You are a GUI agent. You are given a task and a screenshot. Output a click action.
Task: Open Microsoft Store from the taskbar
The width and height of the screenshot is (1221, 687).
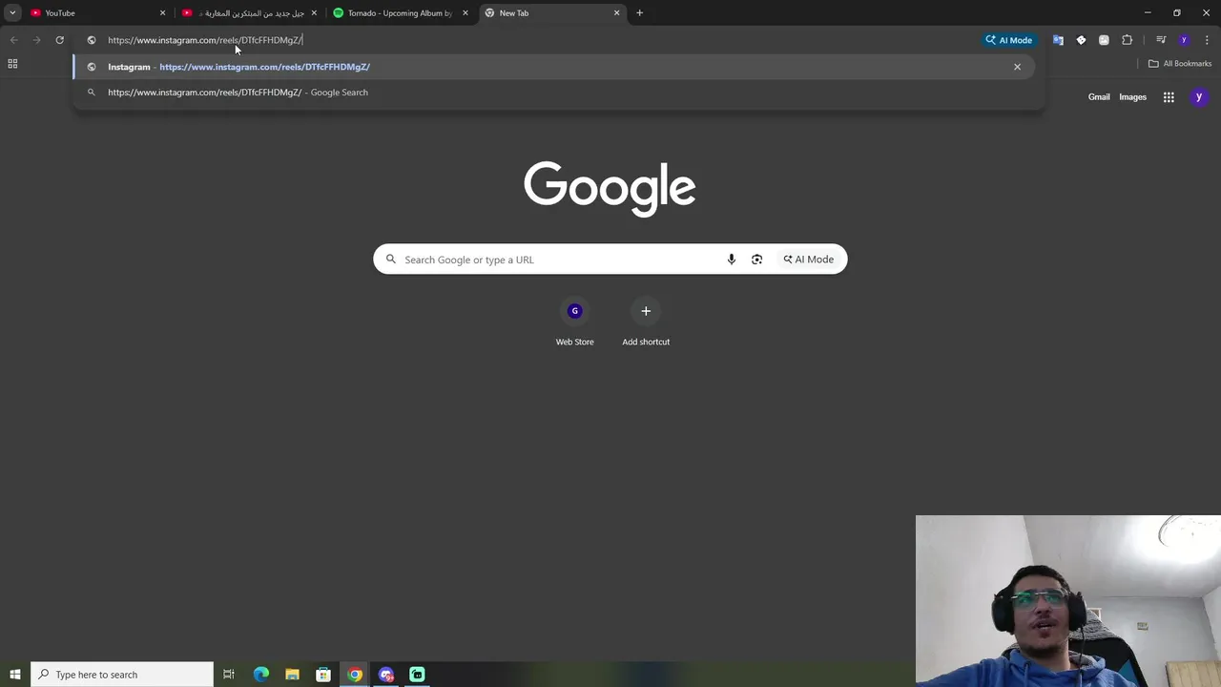[323, 675]
